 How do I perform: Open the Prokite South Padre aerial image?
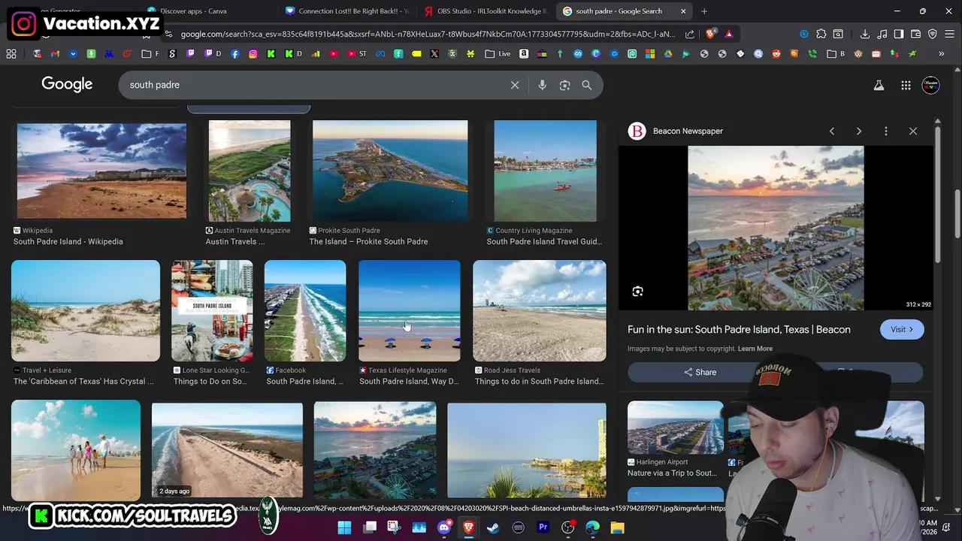[390, 171]
